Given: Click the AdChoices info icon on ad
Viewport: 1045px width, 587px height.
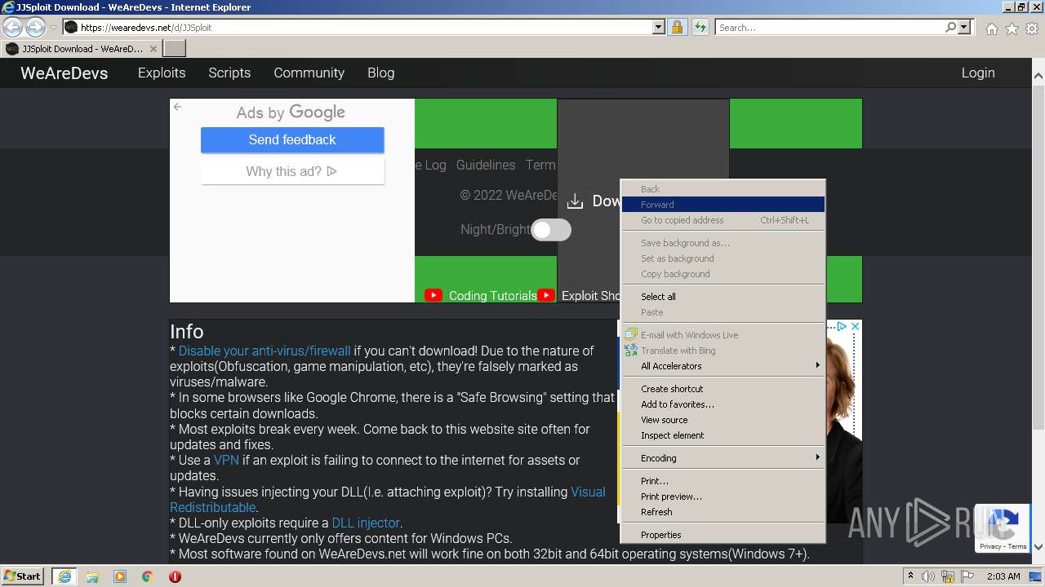Looking at the screenshot, I should click(842, 326).
